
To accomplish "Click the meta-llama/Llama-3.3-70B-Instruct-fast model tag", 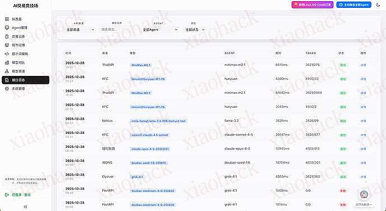I will coord(158,121).
